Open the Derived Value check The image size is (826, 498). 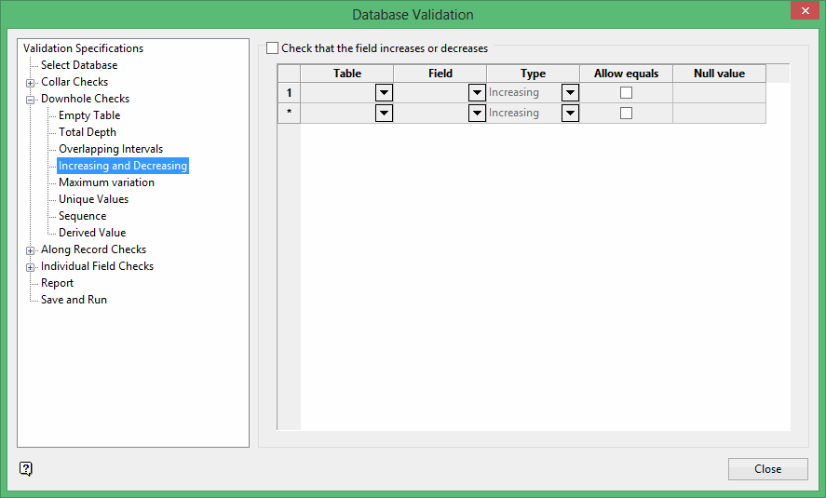coord(92,233)
